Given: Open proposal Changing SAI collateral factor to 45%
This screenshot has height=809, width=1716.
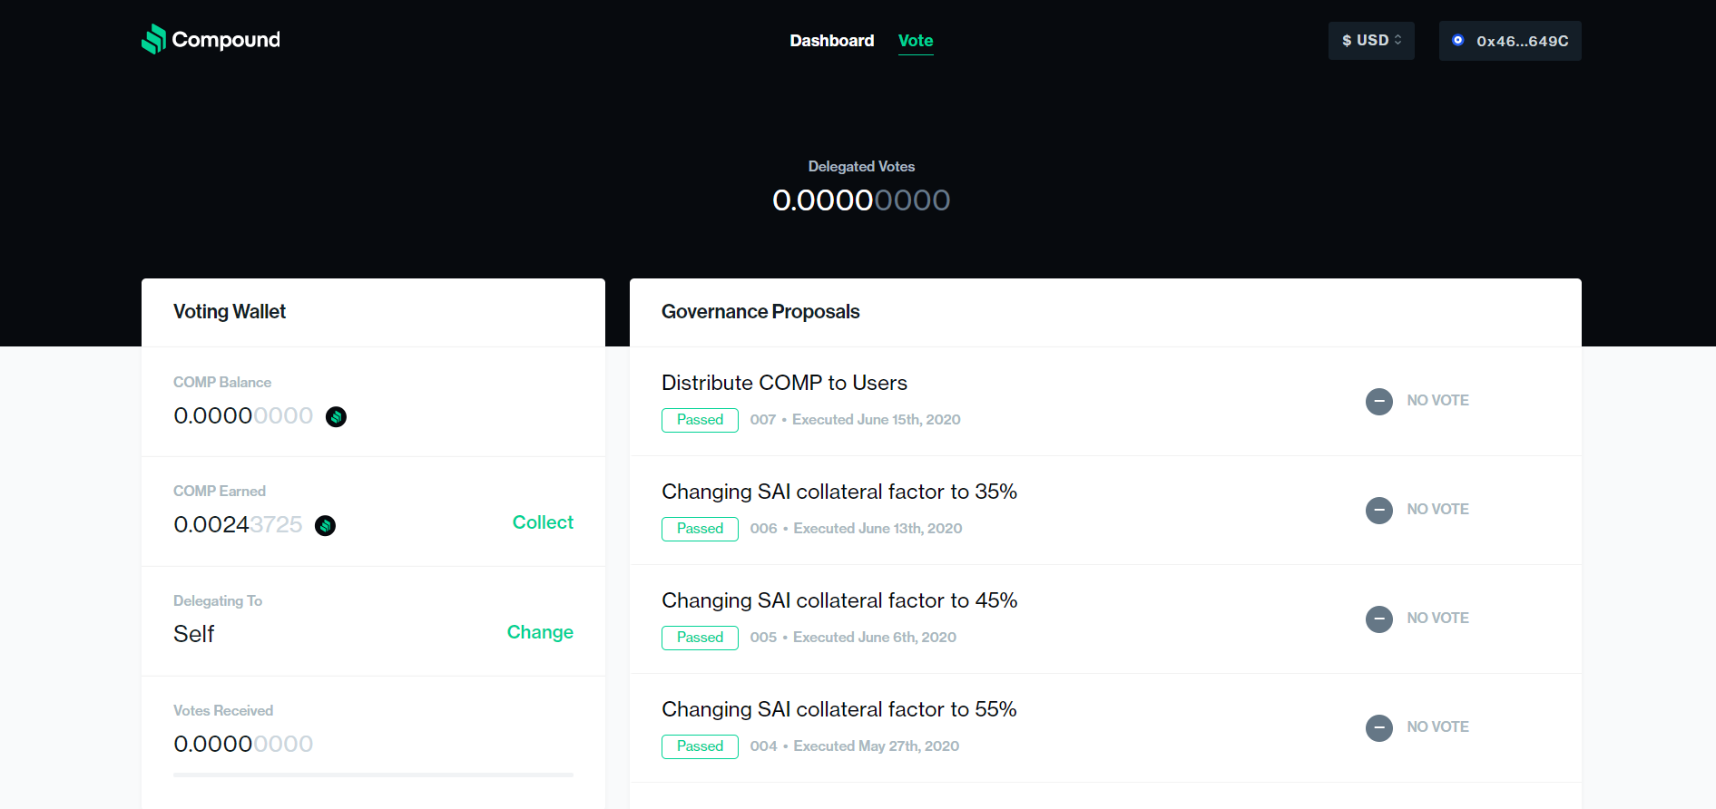Looking at the screenshot, I should coord(839,600).
